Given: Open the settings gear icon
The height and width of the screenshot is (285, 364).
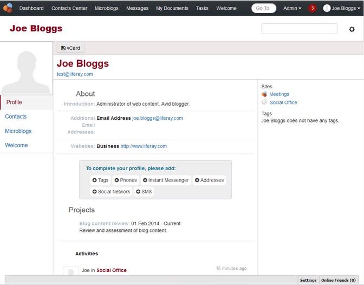Looking at the screenshot, I should point(352,29).
